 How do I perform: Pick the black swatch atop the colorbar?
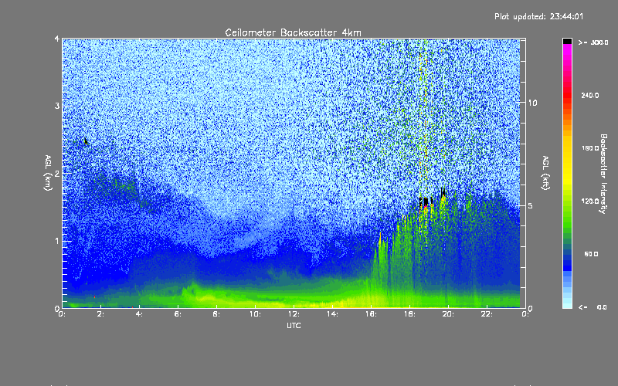point(567,41)
